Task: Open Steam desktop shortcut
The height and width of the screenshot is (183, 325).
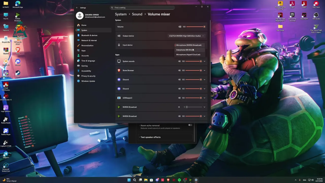Action: point(18,74)
